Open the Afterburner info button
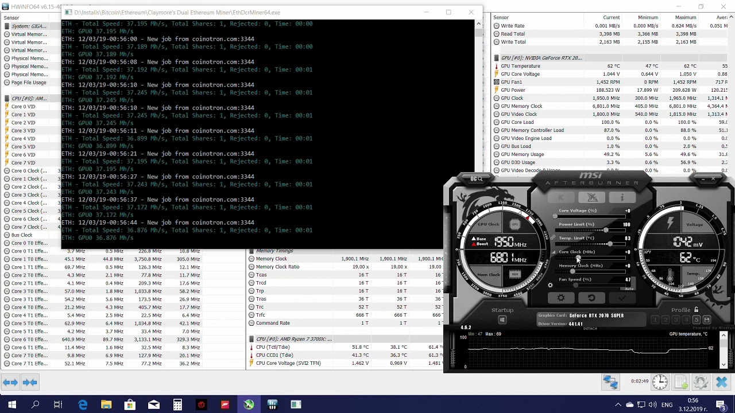Image resolution: width=735 pixels, height=413 pixels. click(622, 198)
